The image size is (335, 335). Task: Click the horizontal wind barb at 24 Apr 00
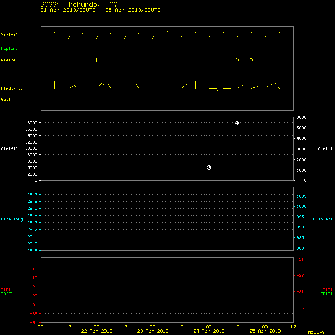213,89
